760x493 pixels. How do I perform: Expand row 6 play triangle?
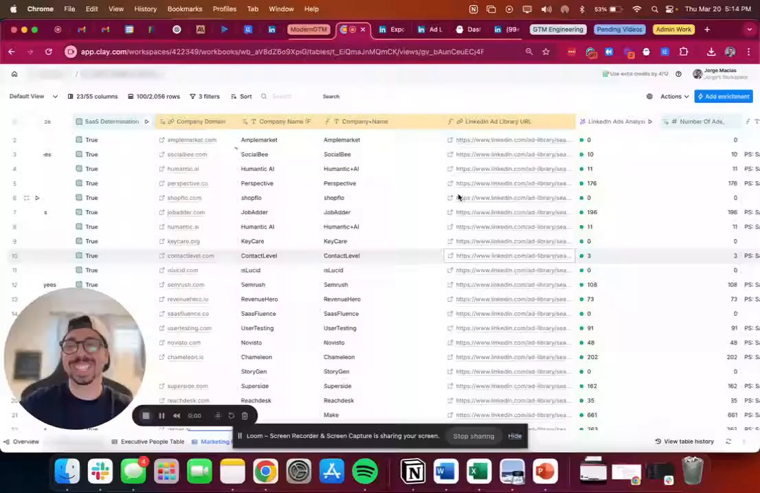click(x=37, y=198)
